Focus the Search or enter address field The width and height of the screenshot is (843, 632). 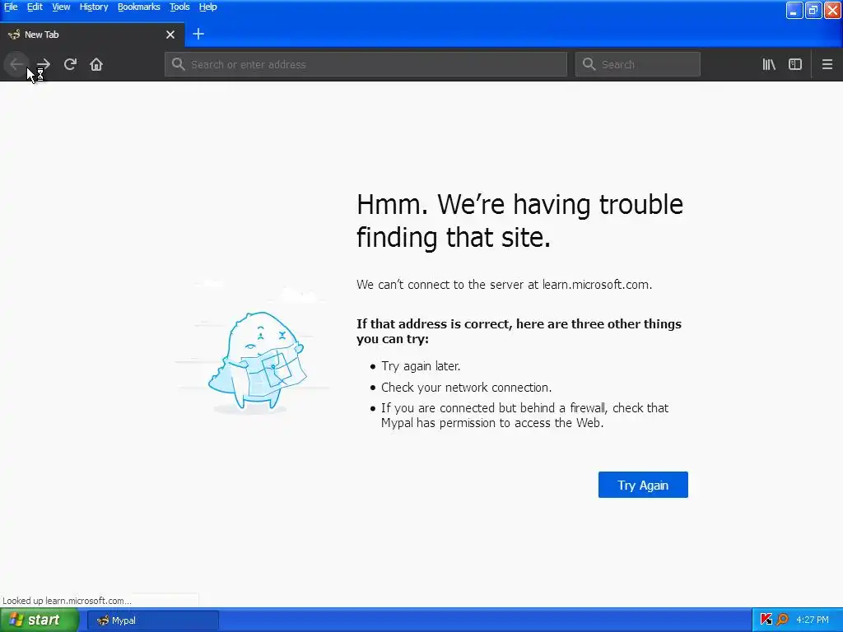366,64
